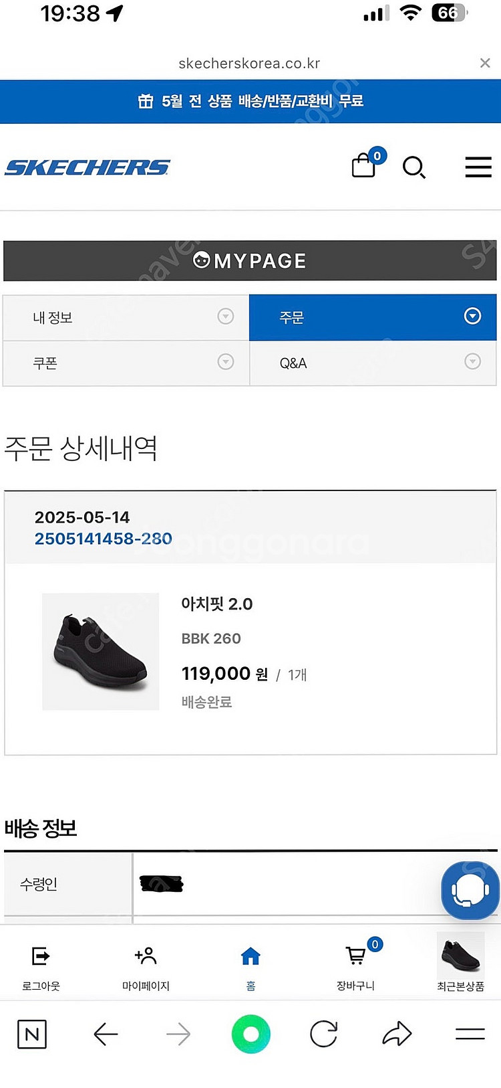
Task: Close the in-app browser with X
Action: coord(485,63)
